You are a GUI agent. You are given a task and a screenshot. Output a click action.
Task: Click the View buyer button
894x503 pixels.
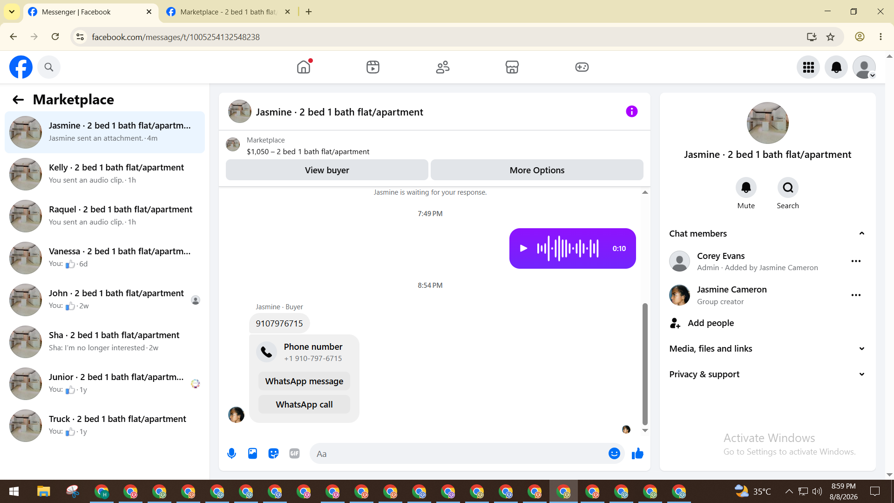tap(327, 170)
